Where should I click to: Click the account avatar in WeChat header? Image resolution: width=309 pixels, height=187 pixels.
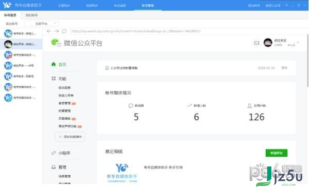[x=268, y=43]
